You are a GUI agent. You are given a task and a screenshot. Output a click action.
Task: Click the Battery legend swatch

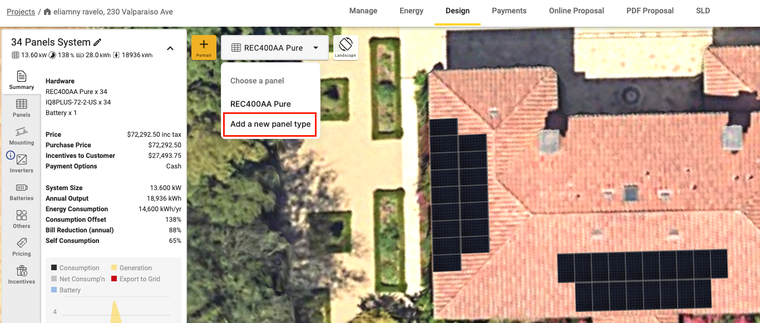[54, 290]
